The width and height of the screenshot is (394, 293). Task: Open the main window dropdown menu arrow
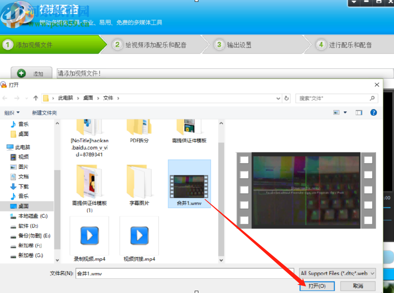click(354, 2)
